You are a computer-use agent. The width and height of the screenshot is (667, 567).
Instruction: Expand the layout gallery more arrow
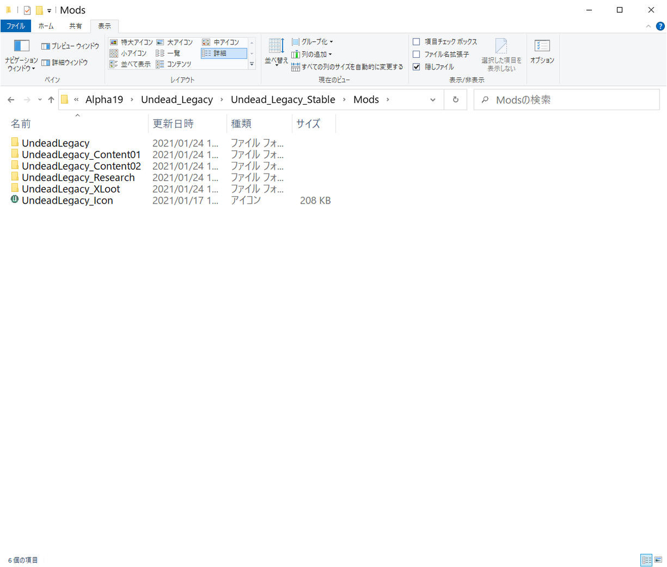[252, 65]
